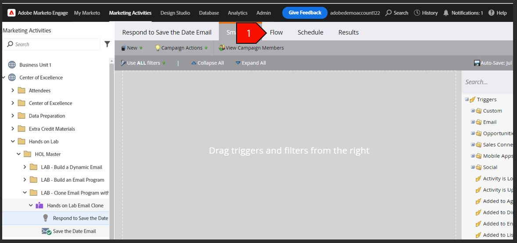Click the Give Feedback button
The height and width of the screenshot is (243, 517).
305,13
